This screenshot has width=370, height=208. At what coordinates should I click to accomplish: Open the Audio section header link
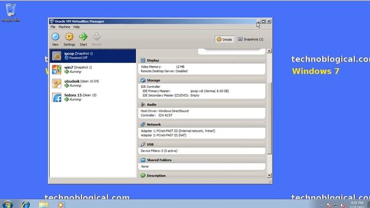151,105
